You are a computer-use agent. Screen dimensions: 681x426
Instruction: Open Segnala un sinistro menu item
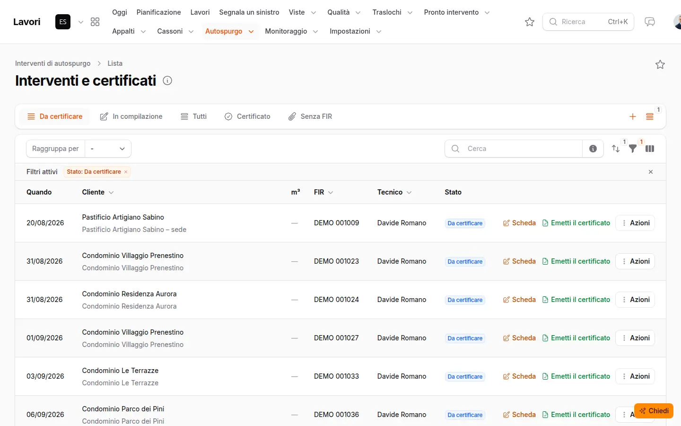pos(249,12)
